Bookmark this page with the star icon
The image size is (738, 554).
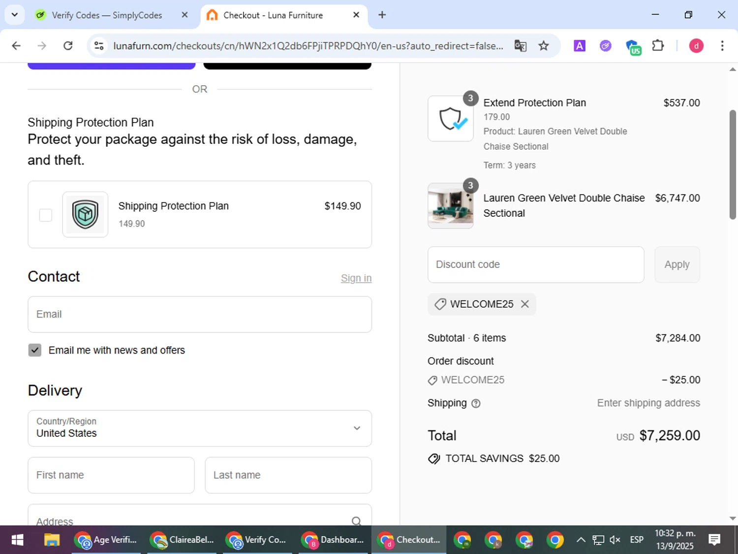pyautogui.click(x=544, y=46)
